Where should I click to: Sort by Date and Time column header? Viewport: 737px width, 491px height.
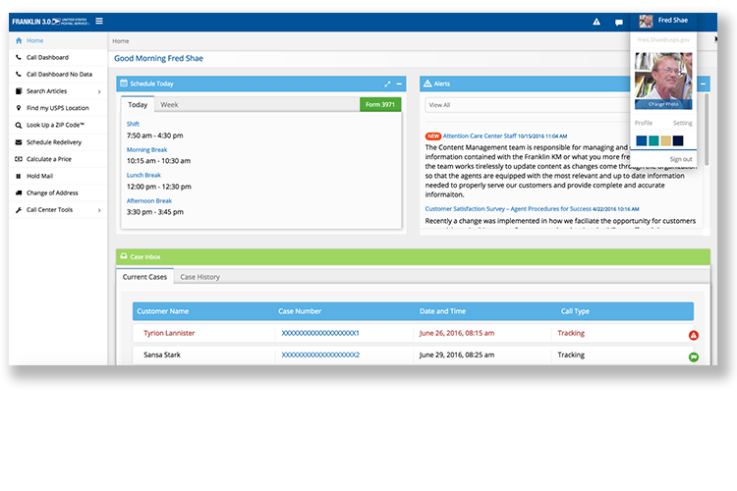pyautogui.click(x=442, y=311)
